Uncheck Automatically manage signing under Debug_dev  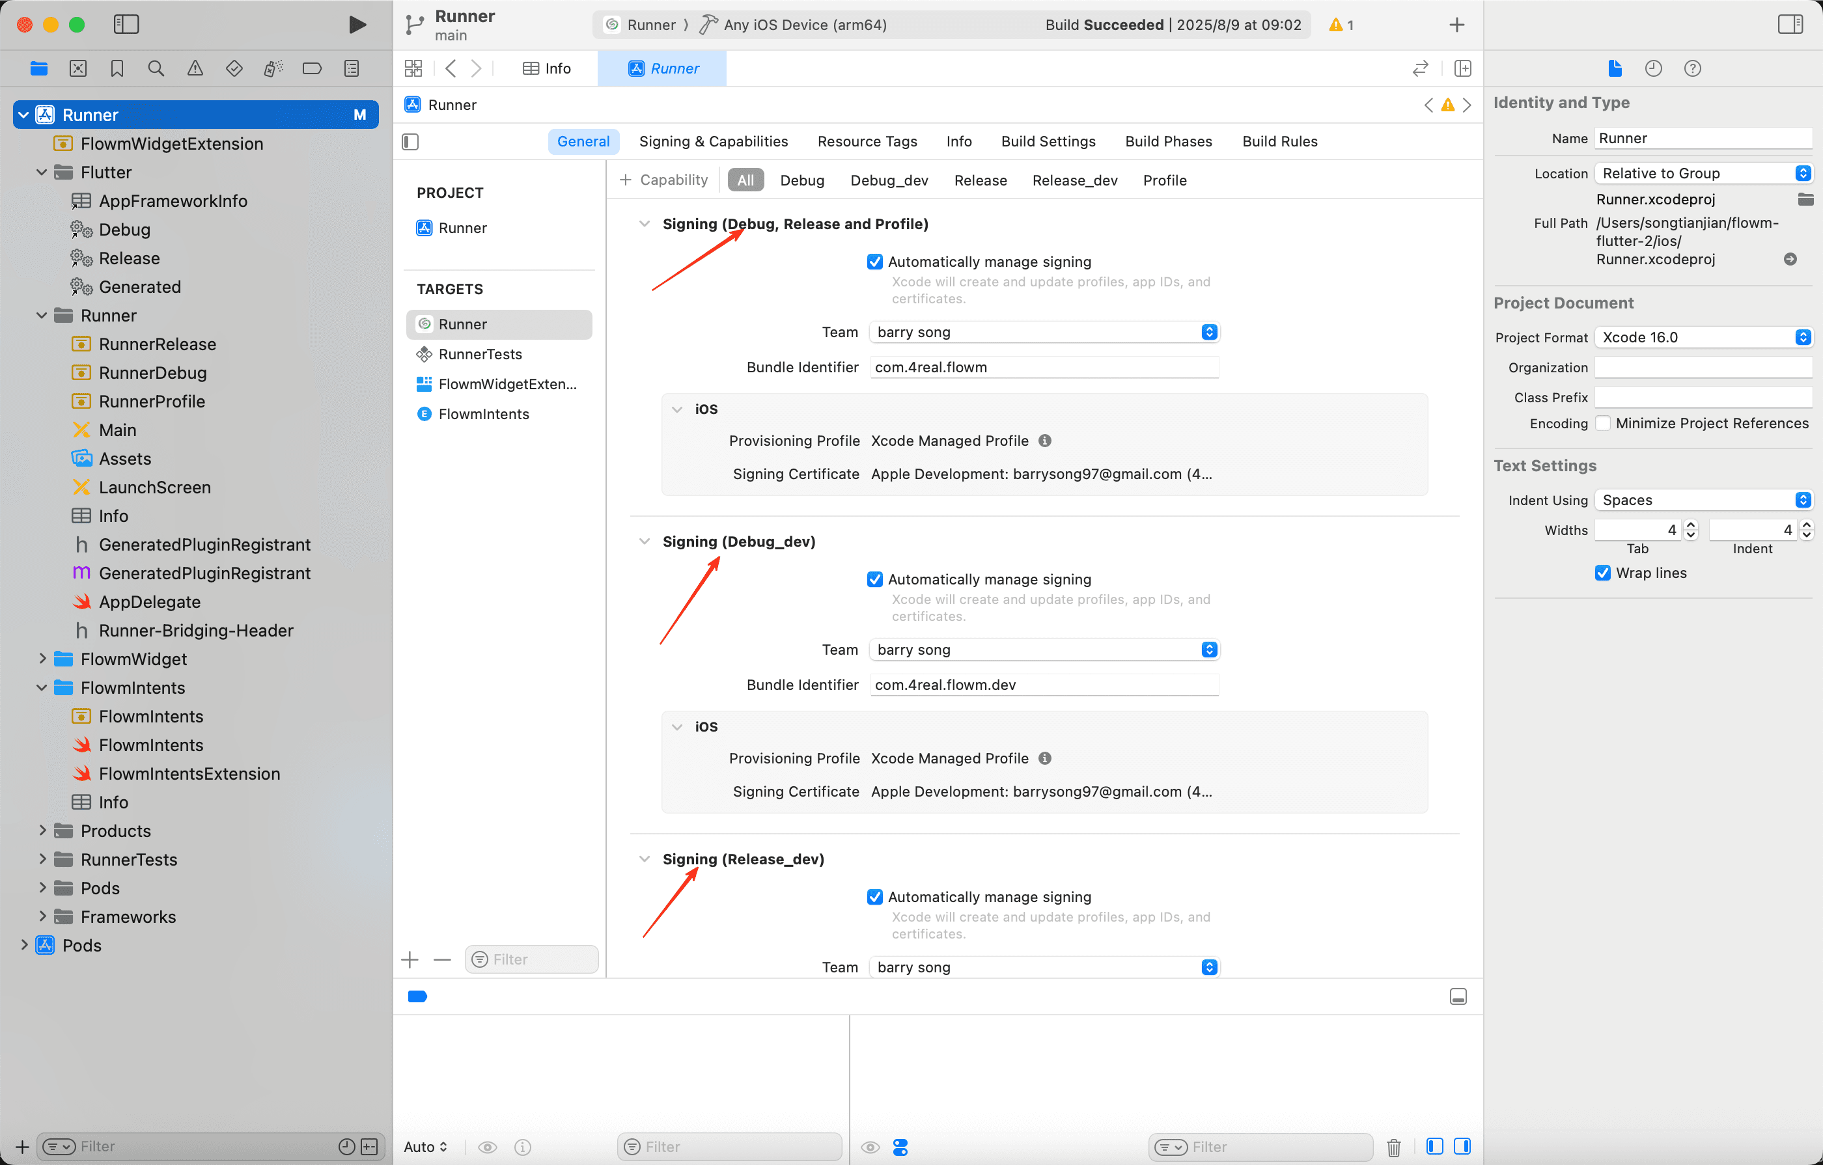pos(874,579)
